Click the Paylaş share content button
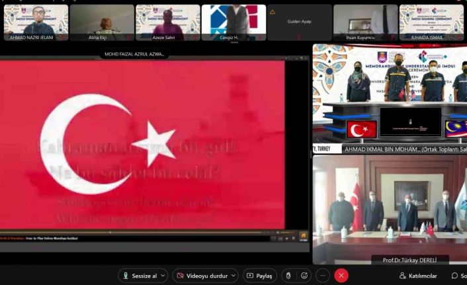467x285 pixels. [x=259, y=275]
